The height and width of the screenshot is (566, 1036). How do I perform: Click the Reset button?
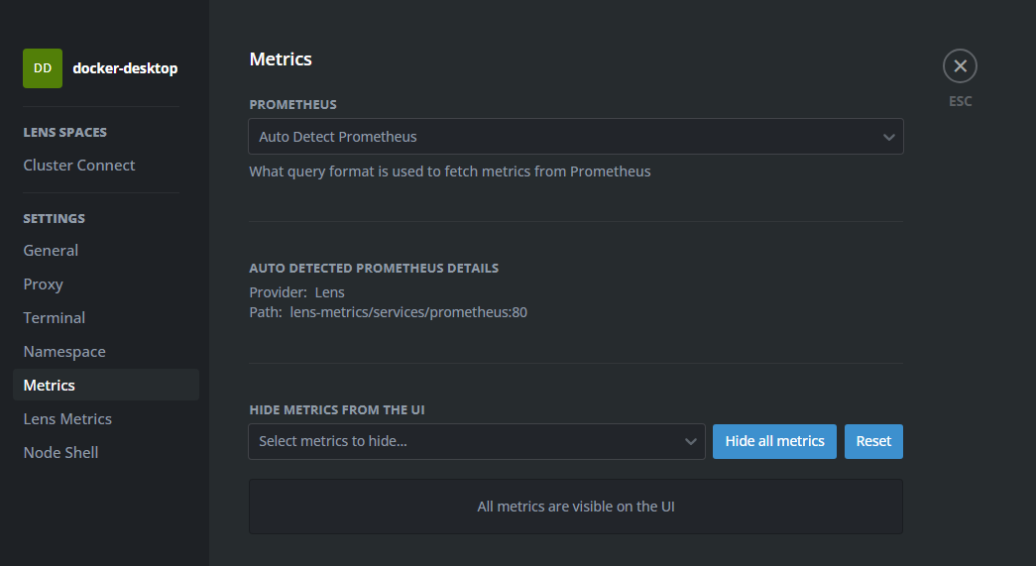coord(873,441)
